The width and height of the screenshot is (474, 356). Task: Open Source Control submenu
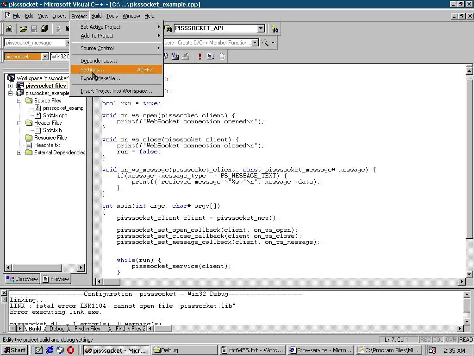(117, 48)
